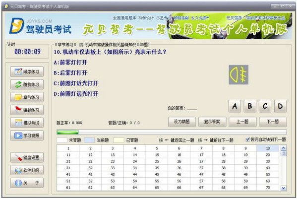Jump to question 23 cell

pos(113,161)
